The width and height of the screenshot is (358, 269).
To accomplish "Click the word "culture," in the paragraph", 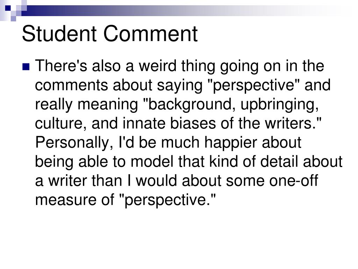I will (61, 124).
